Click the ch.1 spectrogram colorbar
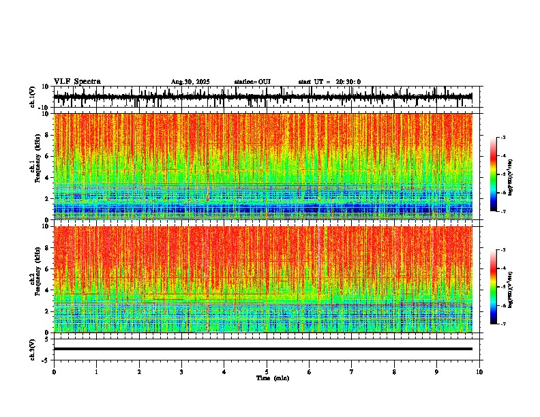540x417 pixels. point(493,174)
